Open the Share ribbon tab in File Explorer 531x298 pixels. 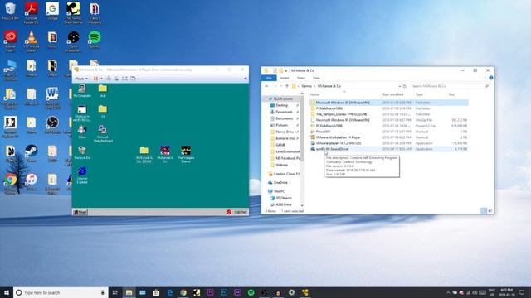tap(300, 78)
